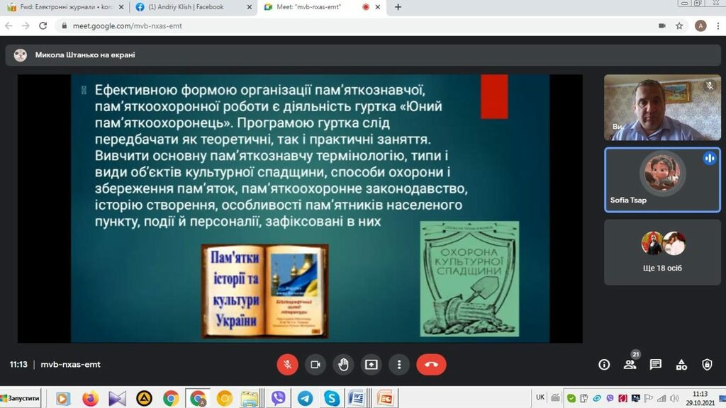Leave the call with red hang-up button
This screenshot has height=408, width=726.
431,365
